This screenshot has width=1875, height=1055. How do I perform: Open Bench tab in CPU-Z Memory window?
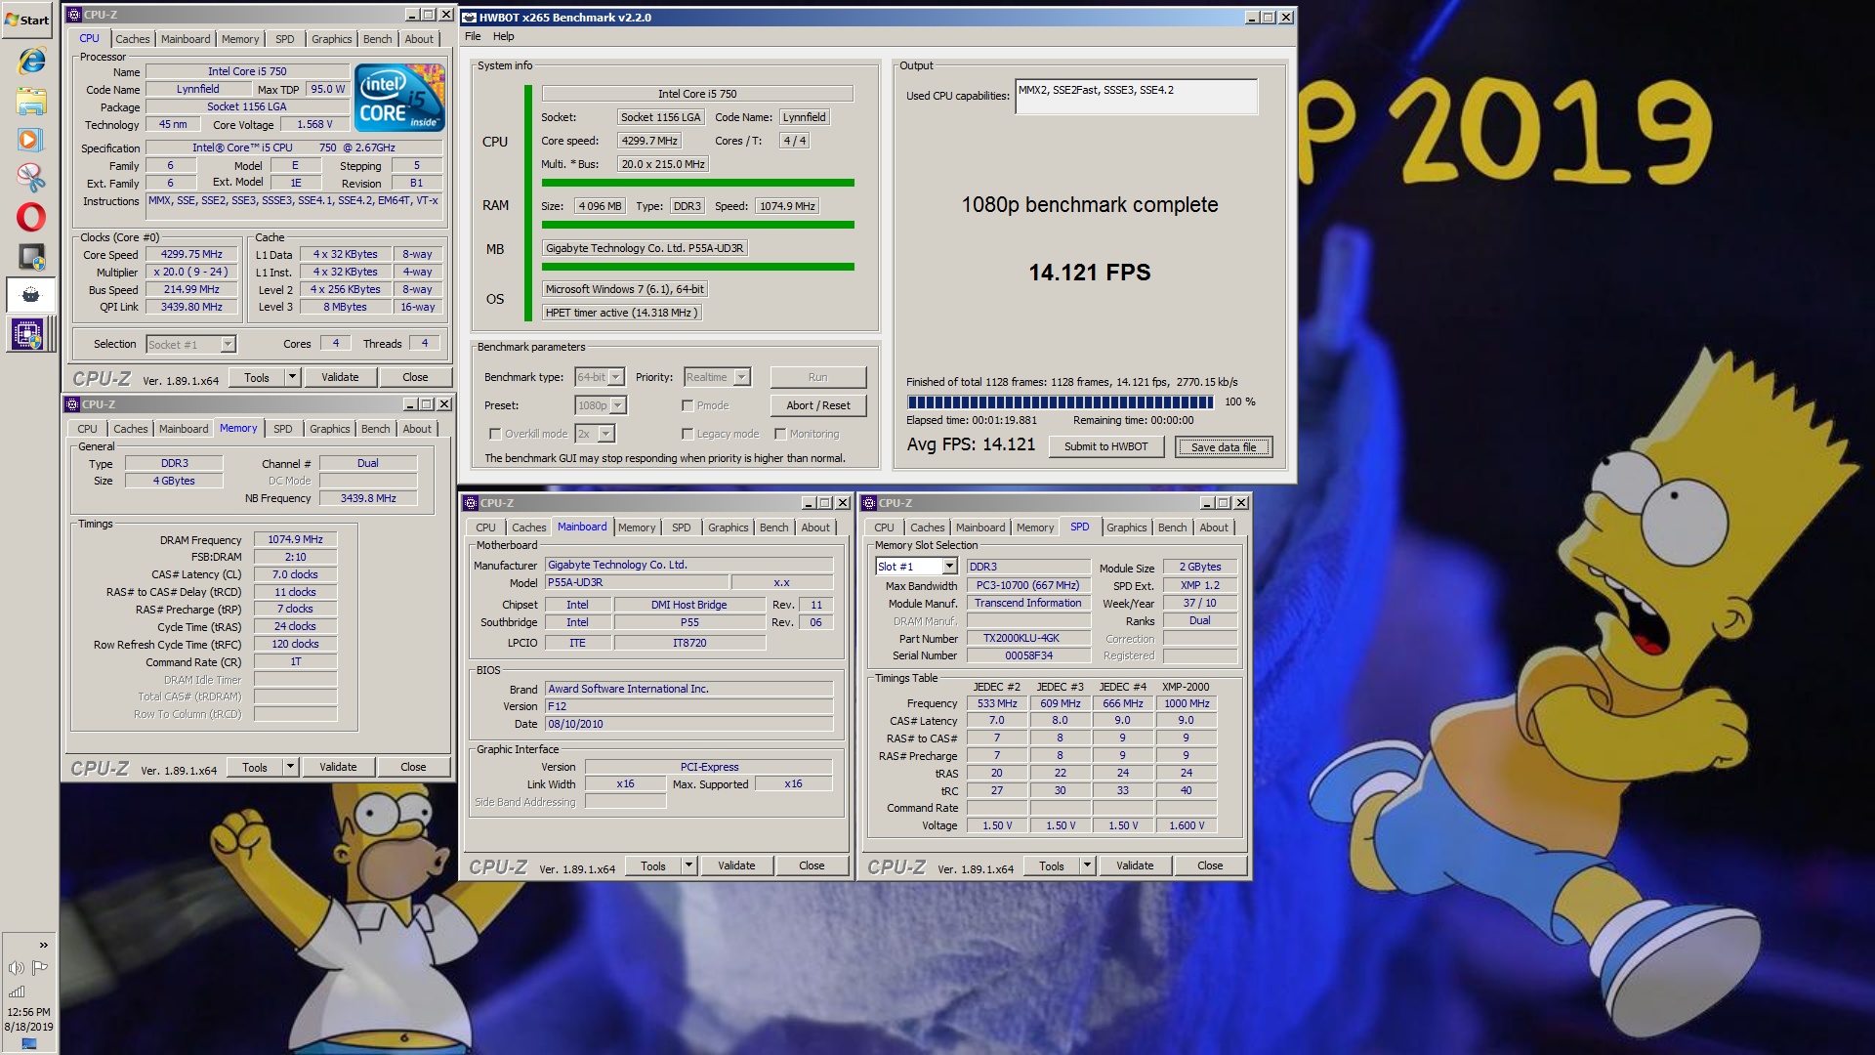(x=376, y=429)
